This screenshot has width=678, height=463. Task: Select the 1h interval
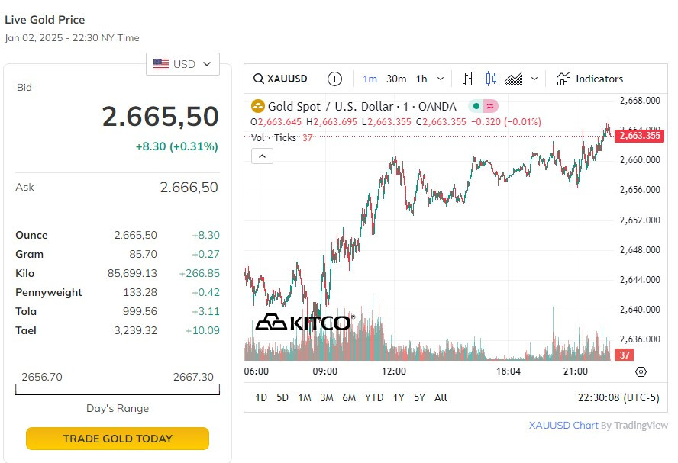click(421, 79)
